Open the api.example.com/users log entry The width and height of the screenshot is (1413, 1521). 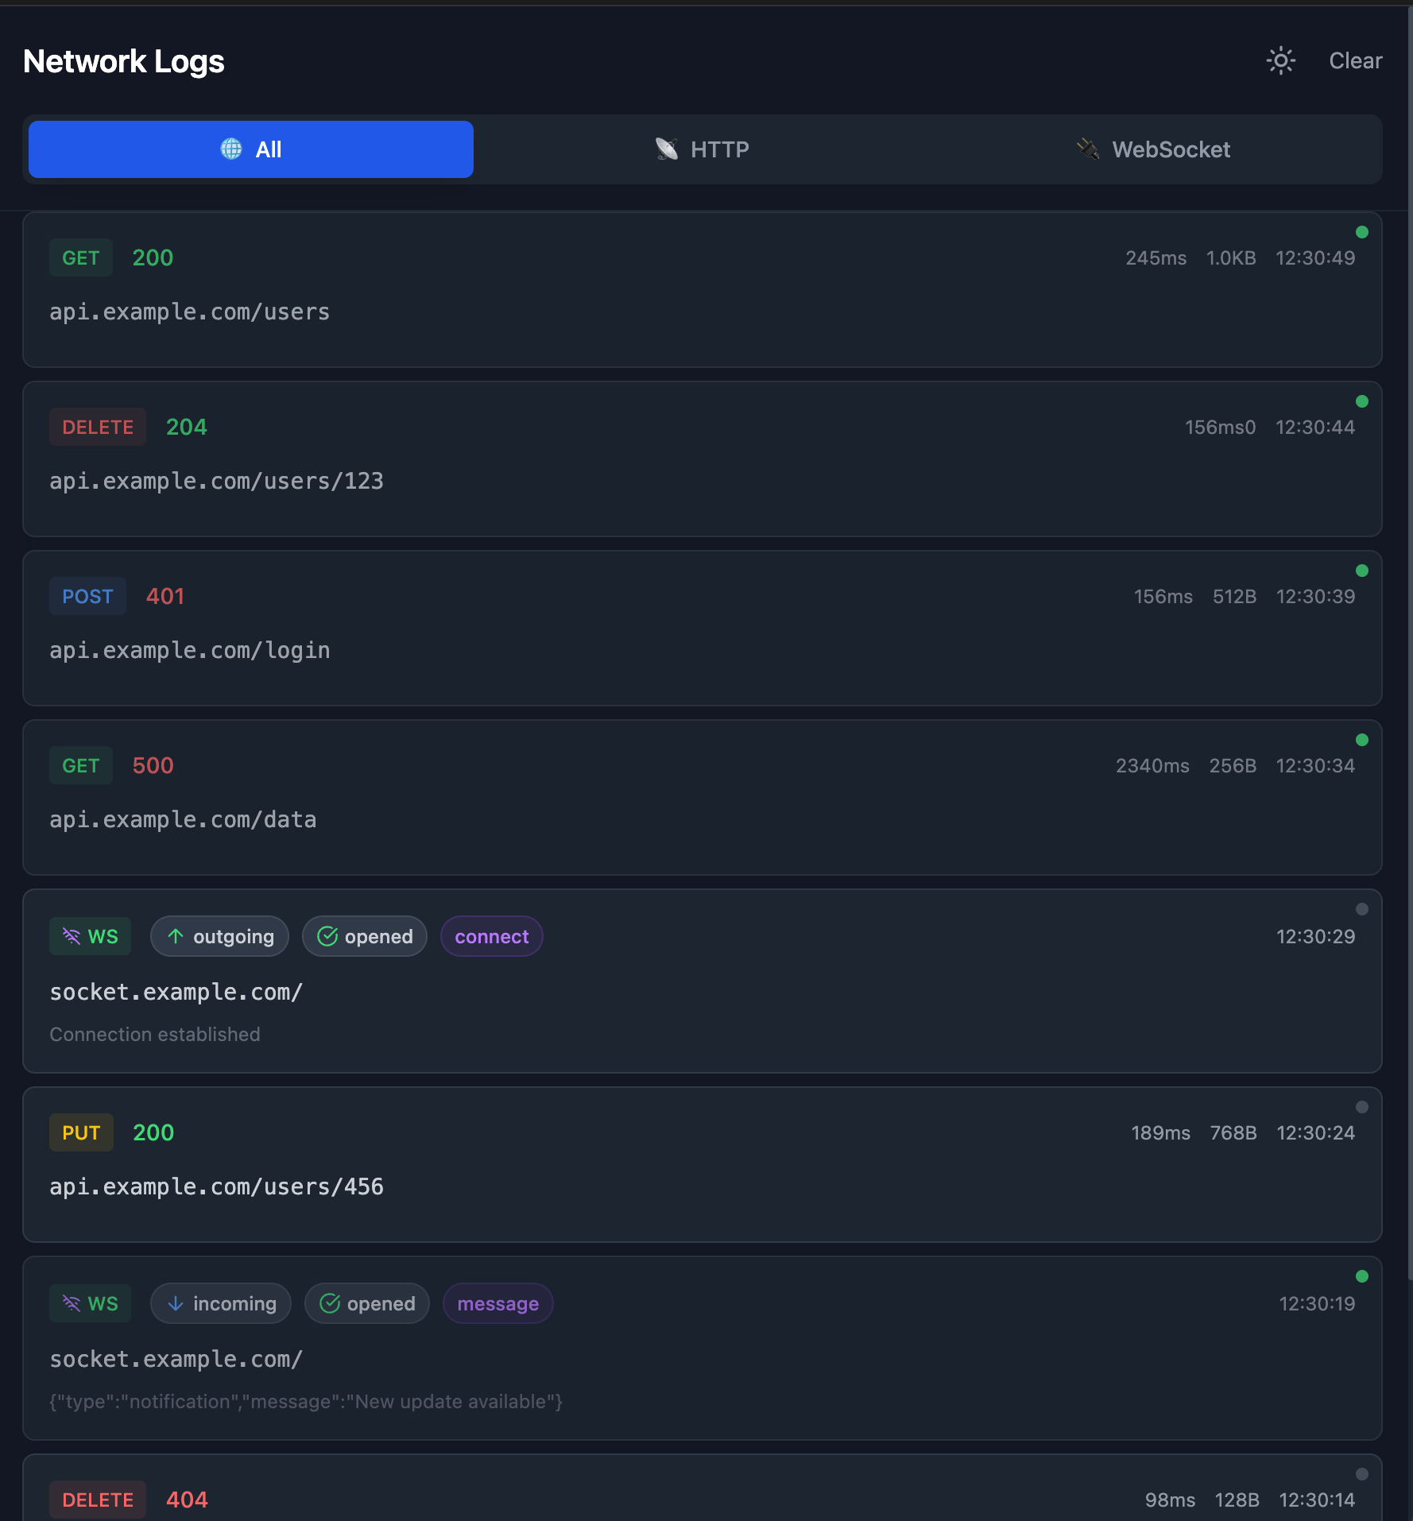point(703,290)
